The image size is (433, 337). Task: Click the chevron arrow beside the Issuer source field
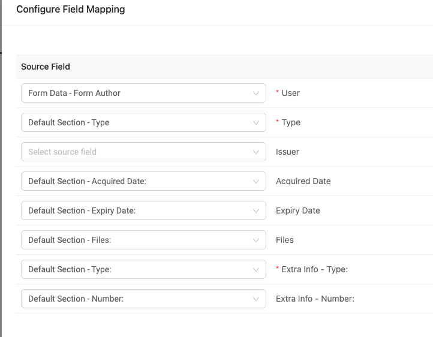256,152
